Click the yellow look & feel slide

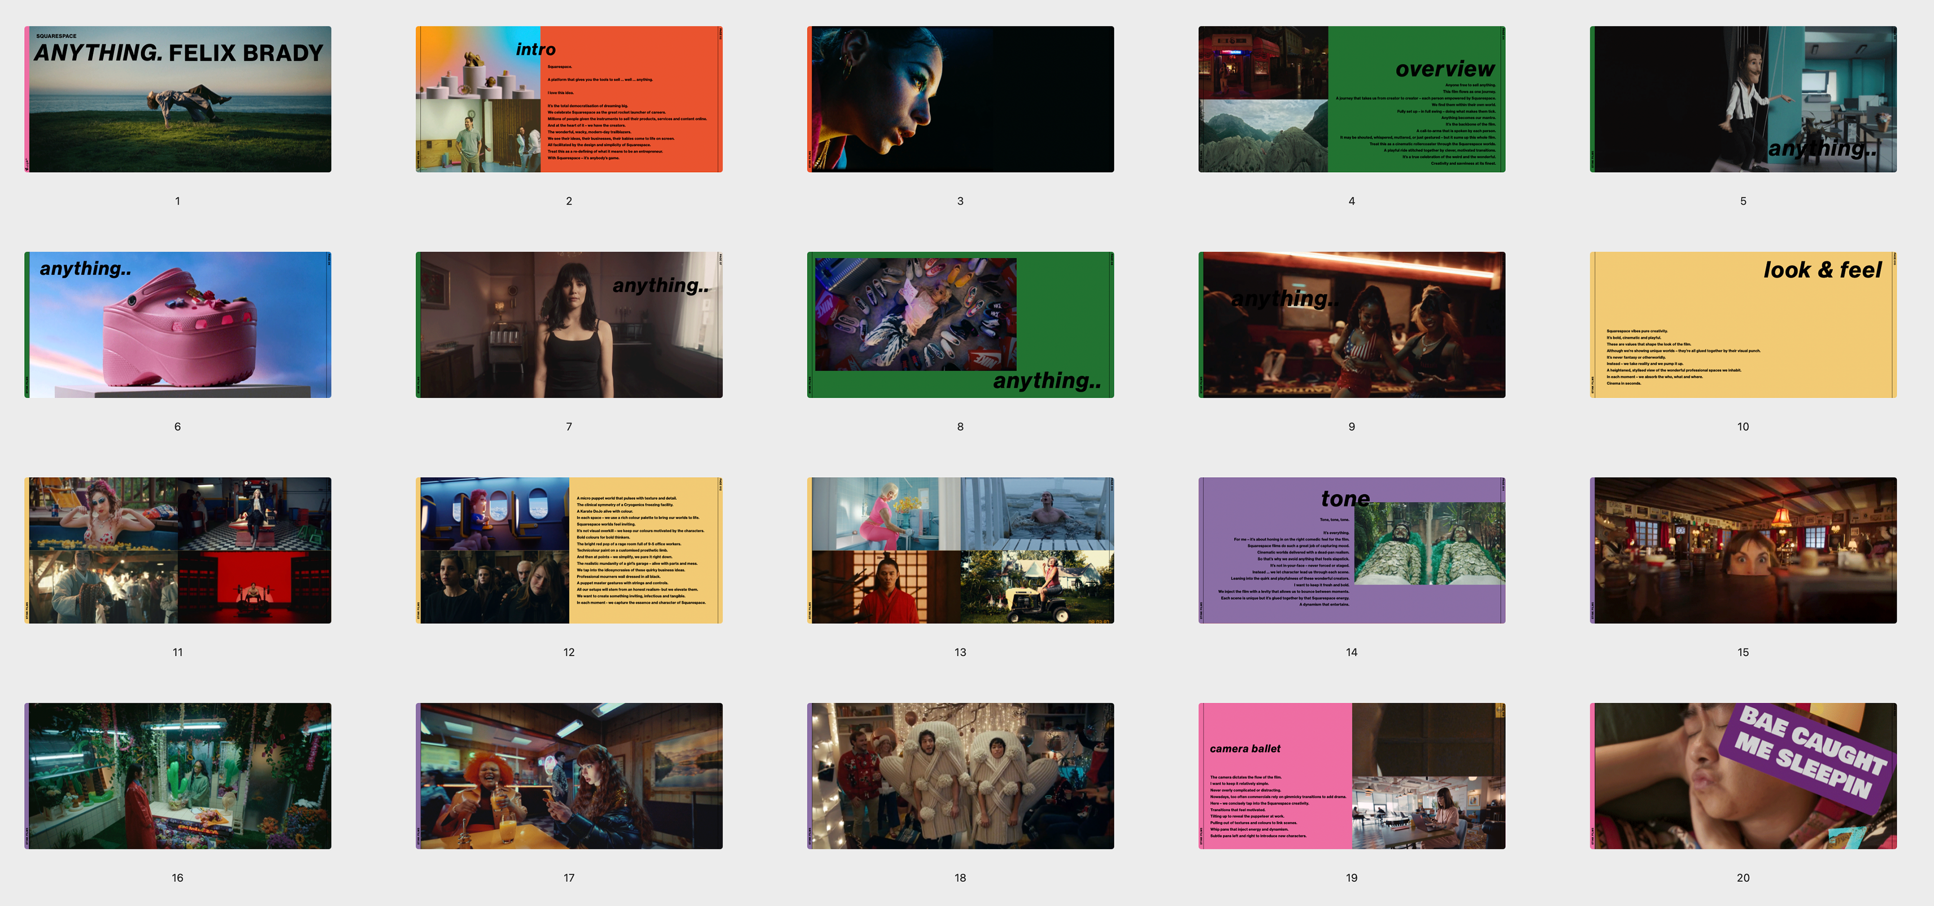tap(1743, 325)
